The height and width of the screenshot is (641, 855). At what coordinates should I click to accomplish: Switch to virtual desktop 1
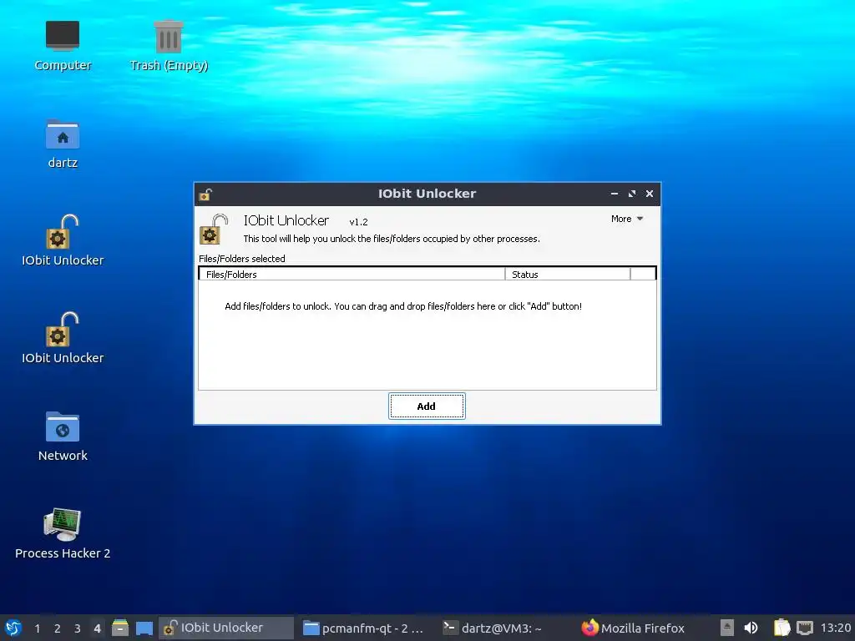pyautogui.click(x=37, y=628)
